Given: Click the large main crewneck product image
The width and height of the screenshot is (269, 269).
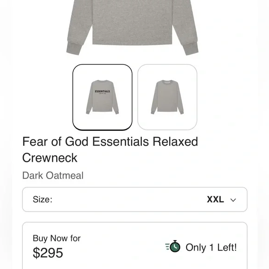Looking at the screenshot, I should tap(132, 27).
